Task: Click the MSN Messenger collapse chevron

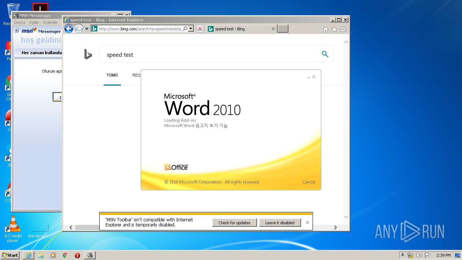Action: [x=16, y=31]
